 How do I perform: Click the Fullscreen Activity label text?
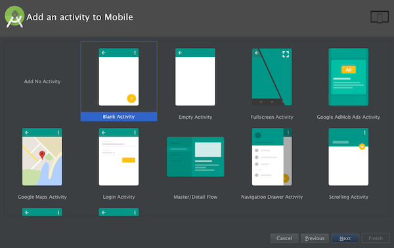click(x=272, y=117)
